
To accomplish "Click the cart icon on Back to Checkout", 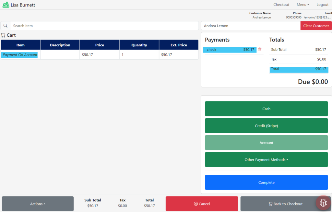I will pyautogui.click(x=271, y=204).
